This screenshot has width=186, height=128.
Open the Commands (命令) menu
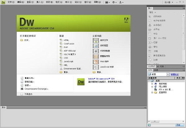pyautogui.click(x=69, y=2)
